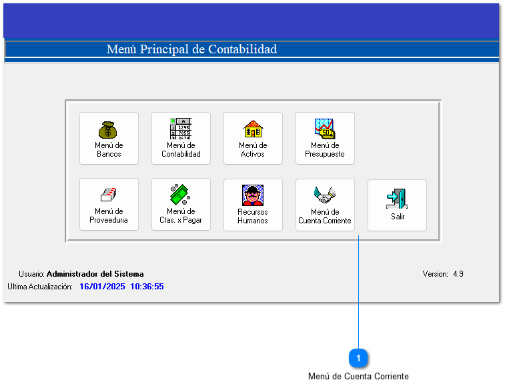The height and width of the screenshot is (392, 505).
Task: Click the person face Recursos Humanos icon
Action: pos(253,196)
